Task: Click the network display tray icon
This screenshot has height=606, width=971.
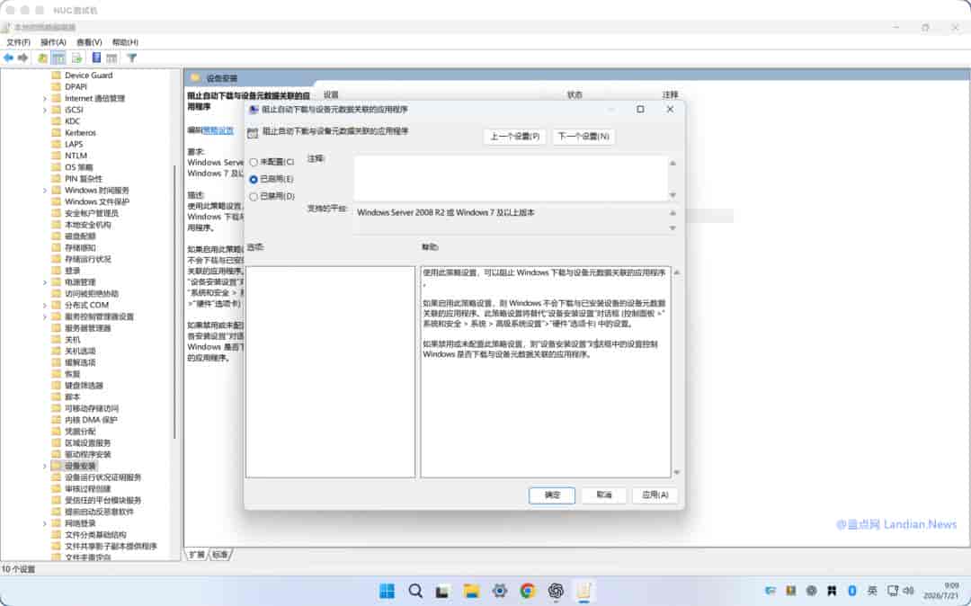Action: [893, 591]
